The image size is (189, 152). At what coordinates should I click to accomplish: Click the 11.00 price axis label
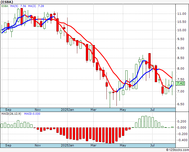pos(182,14)
